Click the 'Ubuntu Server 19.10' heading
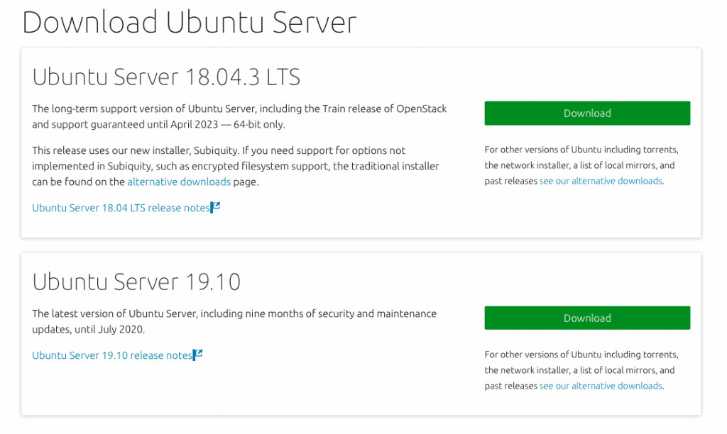The height and width of the screenshot is (434, 727). tap(136, 282)
